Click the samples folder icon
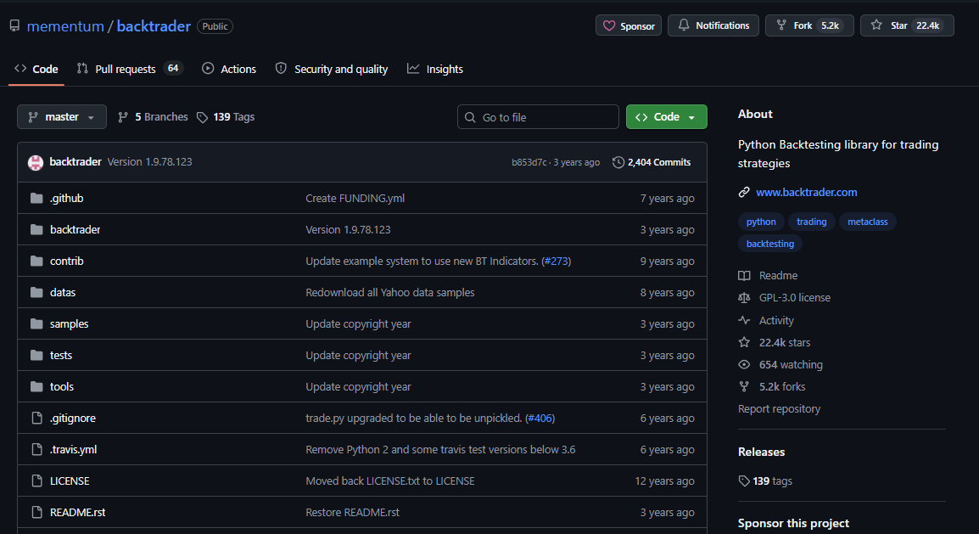This screenshot has width=979, height=534. (x=36, y=323)
